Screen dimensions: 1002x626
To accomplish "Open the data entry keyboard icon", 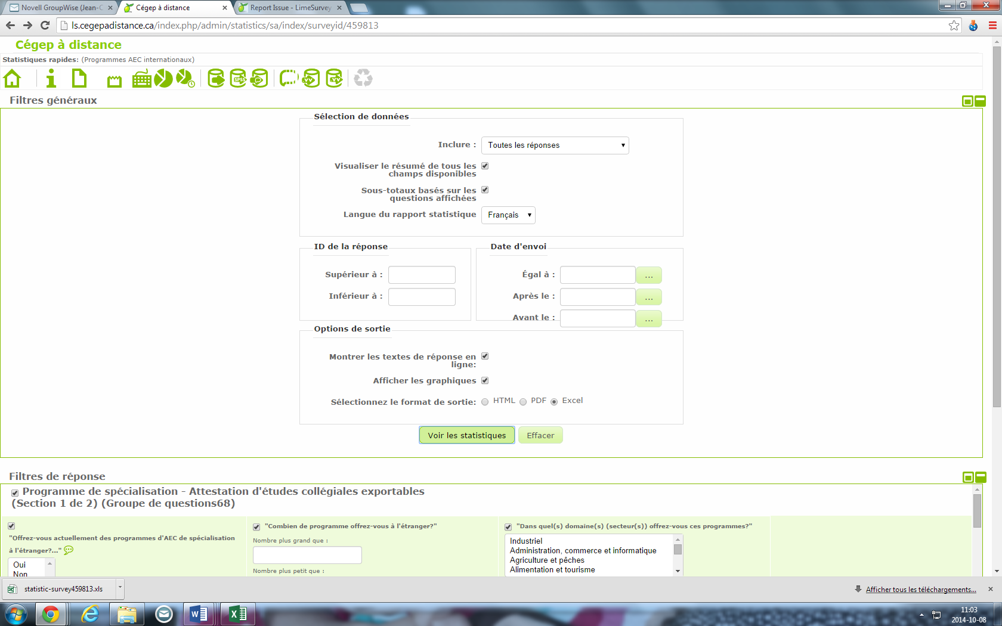I will click(141, 78).
